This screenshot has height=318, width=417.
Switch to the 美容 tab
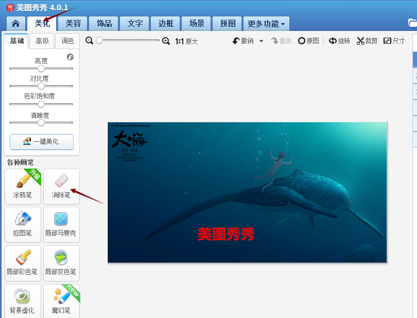coord(73,24)
